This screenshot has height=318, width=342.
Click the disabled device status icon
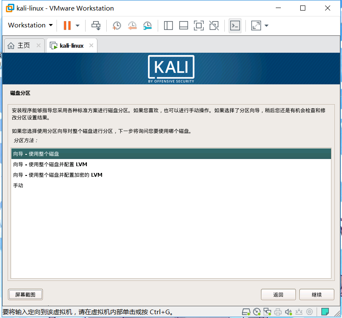(x=310, y=312)
